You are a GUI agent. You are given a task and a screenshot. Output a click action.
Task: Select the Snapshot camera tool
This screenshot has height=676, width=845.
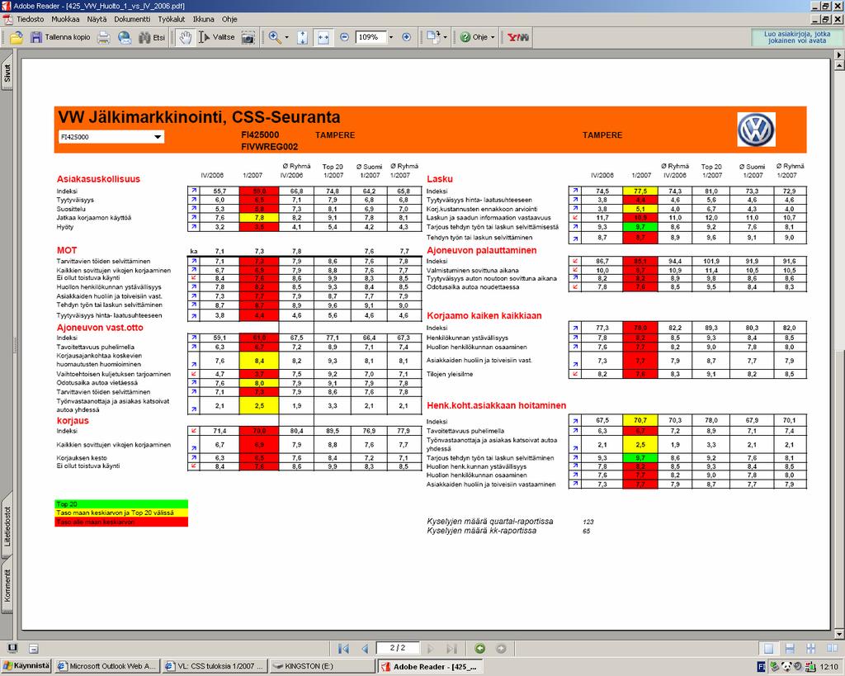(x=248, y=37)
